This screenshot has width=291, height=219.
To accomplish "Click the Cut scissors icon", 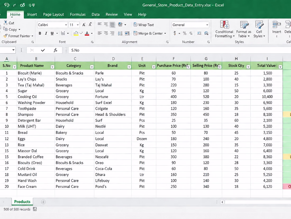I will 6,23.
